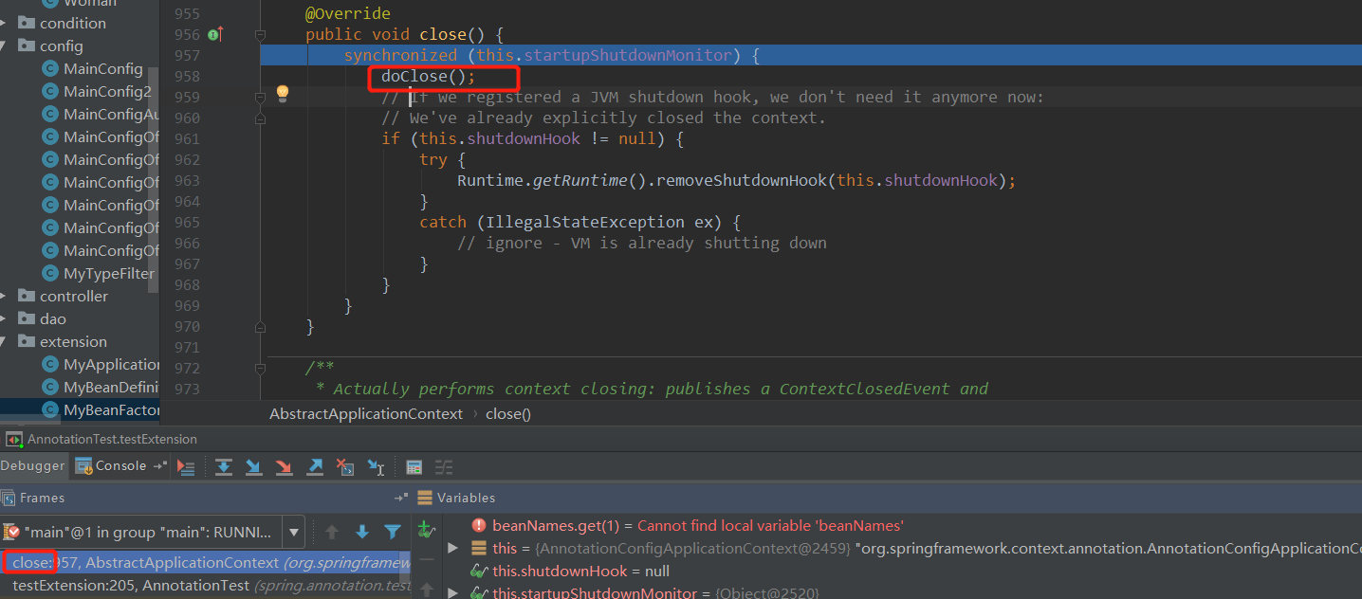Click the hide Frames panel arrow icon
The height and width of the screenshot is (599, 1362).
(x=400, y=498)
